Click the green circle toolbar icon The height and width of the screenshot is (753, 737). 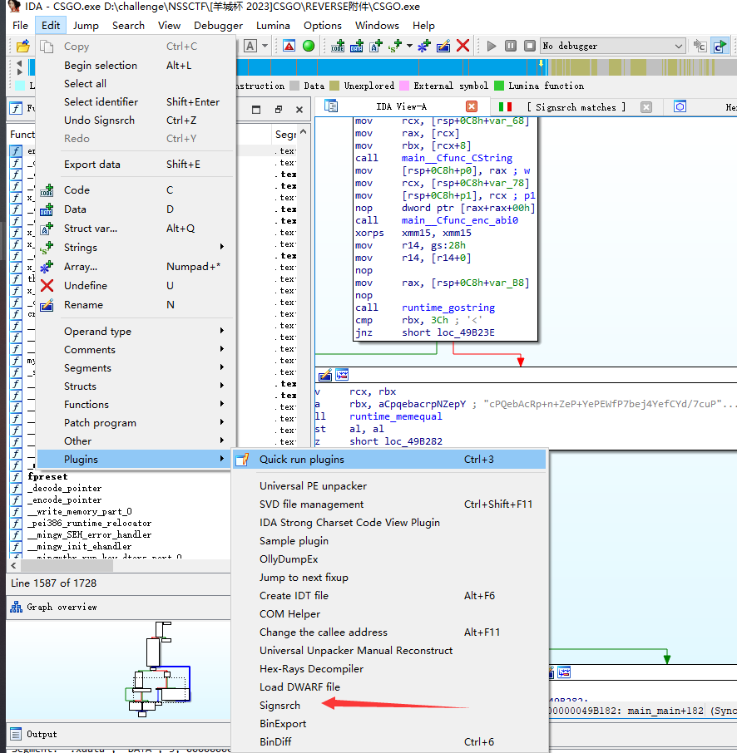click(x=309, y=47)
